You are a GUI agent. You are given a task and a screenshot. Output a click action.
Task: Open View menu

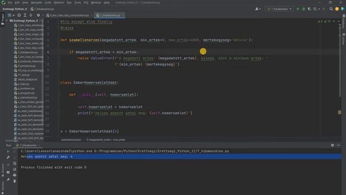pyautogui.click(x=25, y=3)
